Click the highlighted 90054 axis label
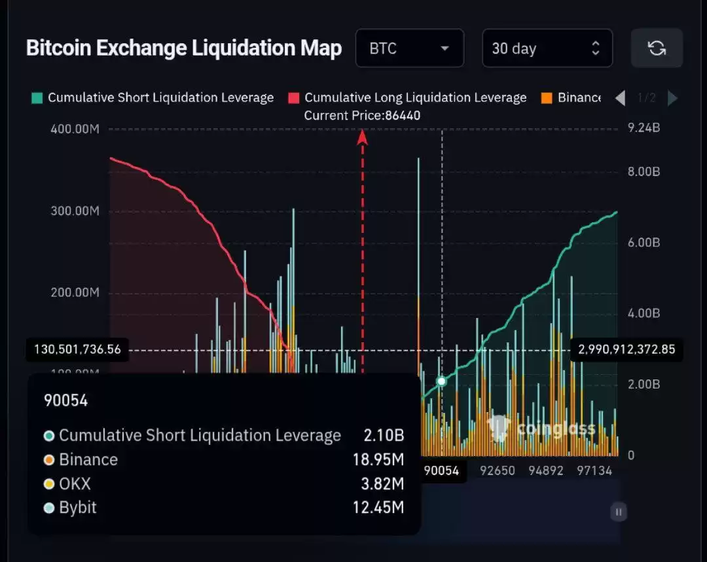707x562 pixels. [441, 471]
